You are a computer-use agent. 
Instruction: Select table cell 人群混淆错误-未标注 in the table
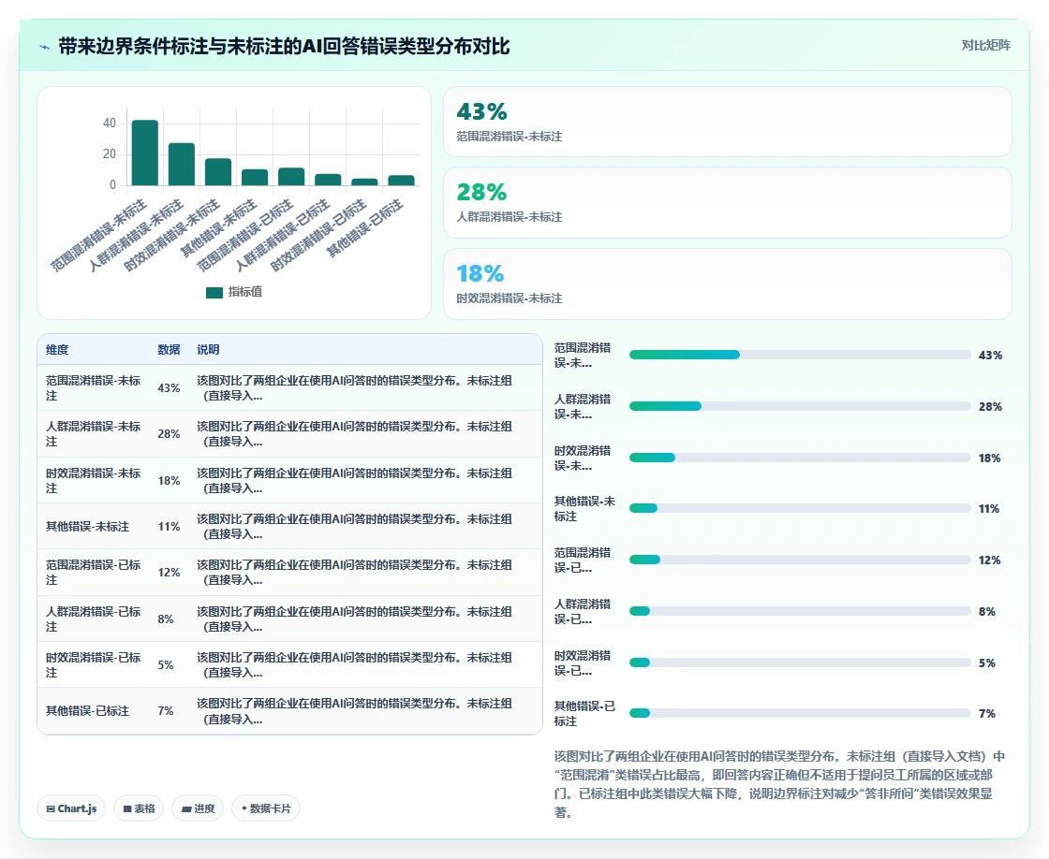coord(94,434)
